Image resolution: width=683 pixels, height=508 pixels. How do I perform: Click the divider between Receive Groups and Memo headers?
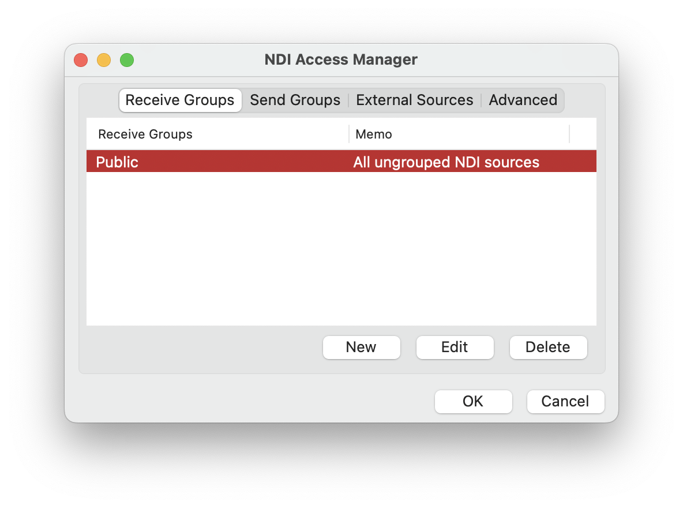pos(349,134)
